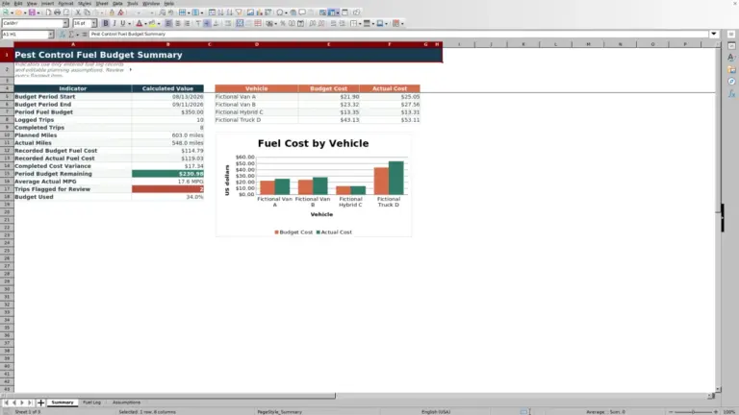Open the Conditional formatting dropdown arrow

tap(402, 23)
